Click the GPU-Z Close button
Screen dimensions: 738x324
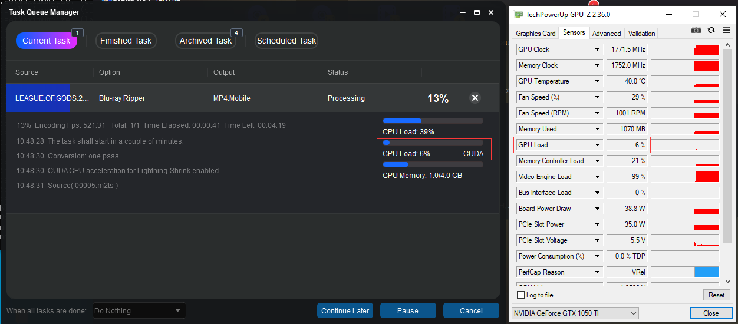pos(711,313)
